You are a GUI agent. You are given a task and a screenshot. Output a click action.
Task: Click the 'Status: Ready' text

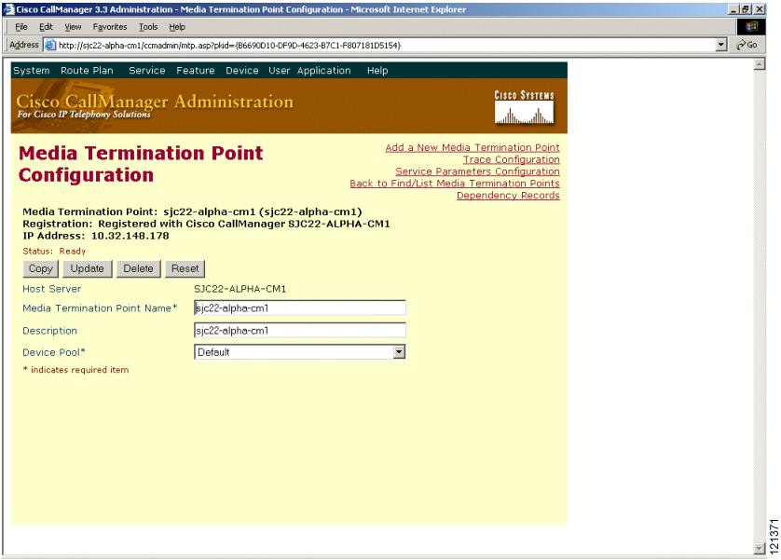click(54, 252)
